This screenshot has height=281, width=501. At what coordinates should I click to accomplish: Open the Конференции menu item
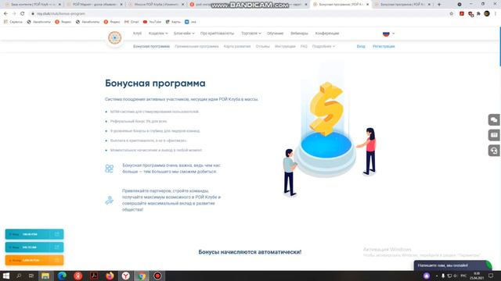[x=327, y=34]
